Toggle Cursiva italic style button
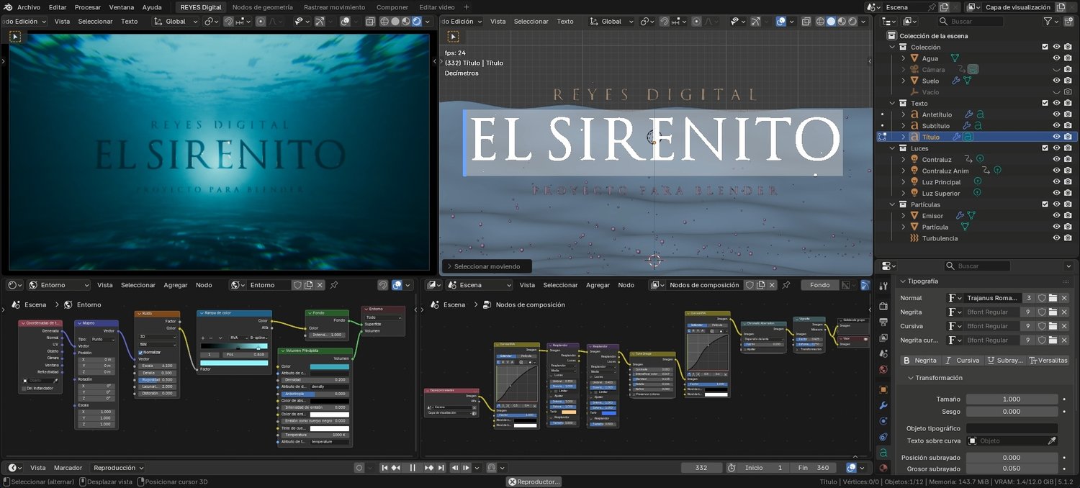The width and height of the screenshot is (1080, 488). pos(963,360)
